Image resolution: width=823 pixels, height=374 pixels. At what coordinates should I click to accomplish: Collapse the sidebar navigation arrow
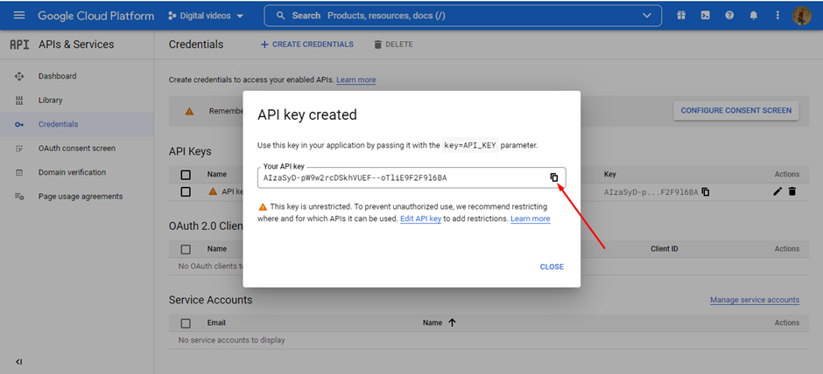[x=19, y=362]
